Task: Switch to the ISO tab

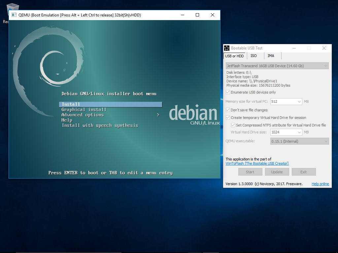Action: (253, 56)
